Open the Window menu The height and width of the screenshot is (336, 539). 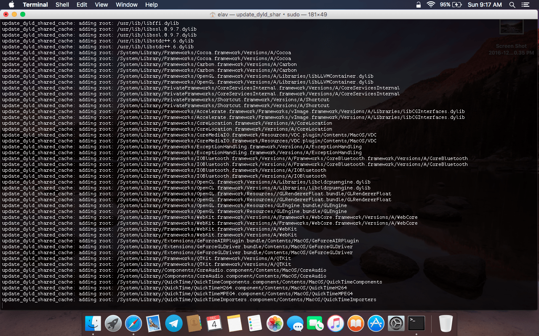pyautogui.click(x=126, y=5)
